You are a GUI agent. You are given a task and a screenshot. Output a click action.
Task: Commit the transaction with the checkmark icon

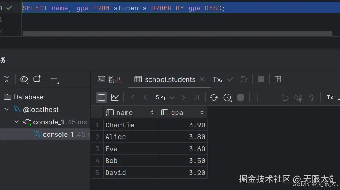[230, 79]
